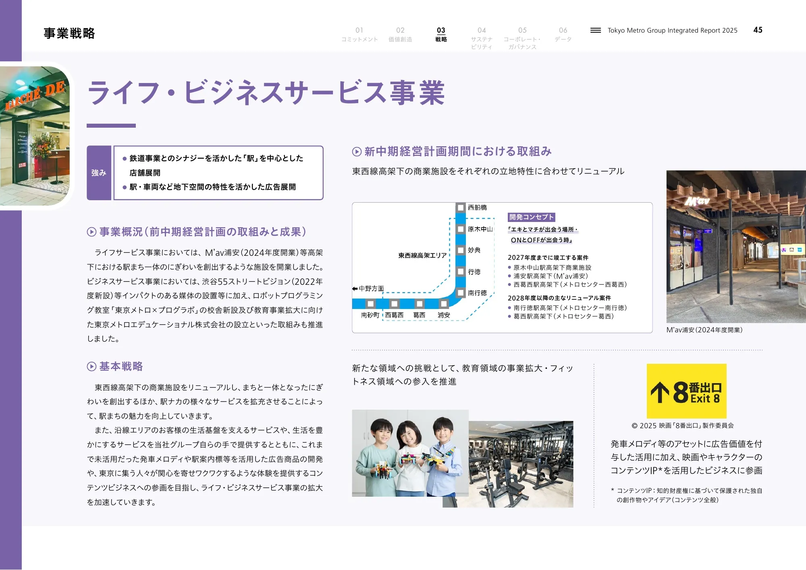Select the current 03 戦略 tab
The width and height of the screenshot is (806, 570).
click(441, 35)
